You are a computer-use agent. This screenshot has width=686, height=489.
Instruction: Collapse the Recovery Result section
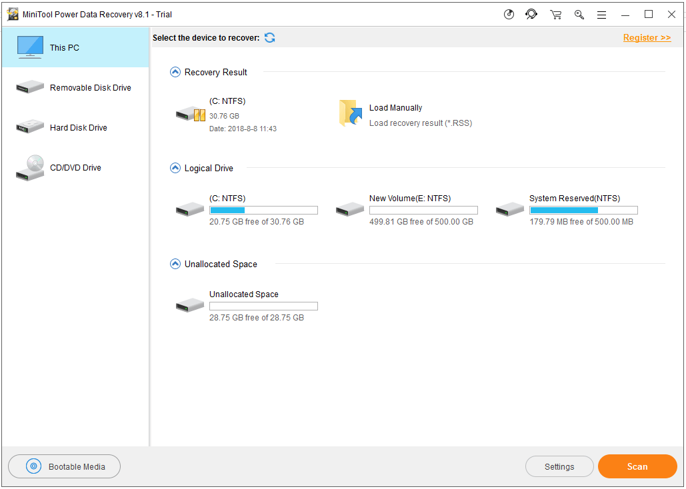point(175,72)
